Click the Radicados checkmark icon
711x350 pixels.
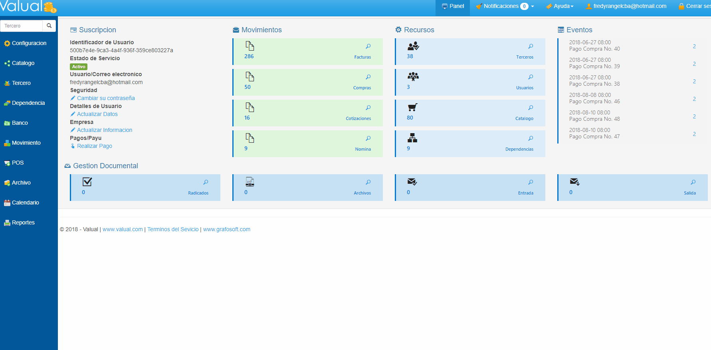[x=87, y=182]
